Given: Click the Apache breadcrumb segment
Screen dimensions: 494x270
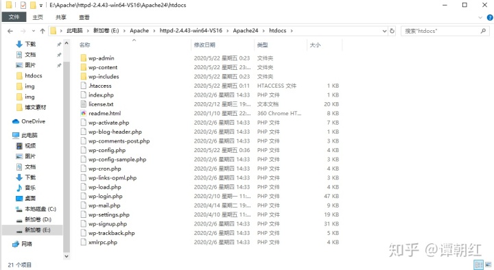Looking at the screenshot, I should click(139, 31).
